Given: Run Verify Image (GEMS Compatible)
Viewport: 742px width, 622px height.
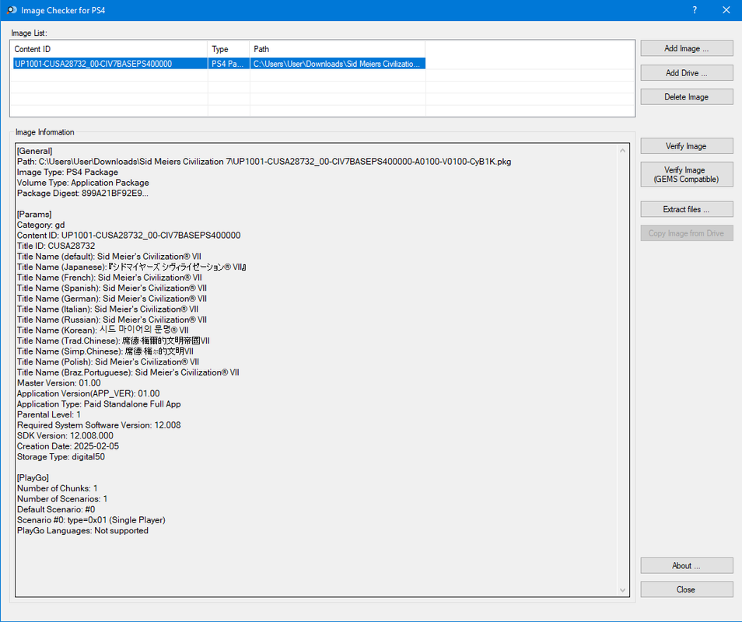Looking at the screenshot, I should pos(687,174).
